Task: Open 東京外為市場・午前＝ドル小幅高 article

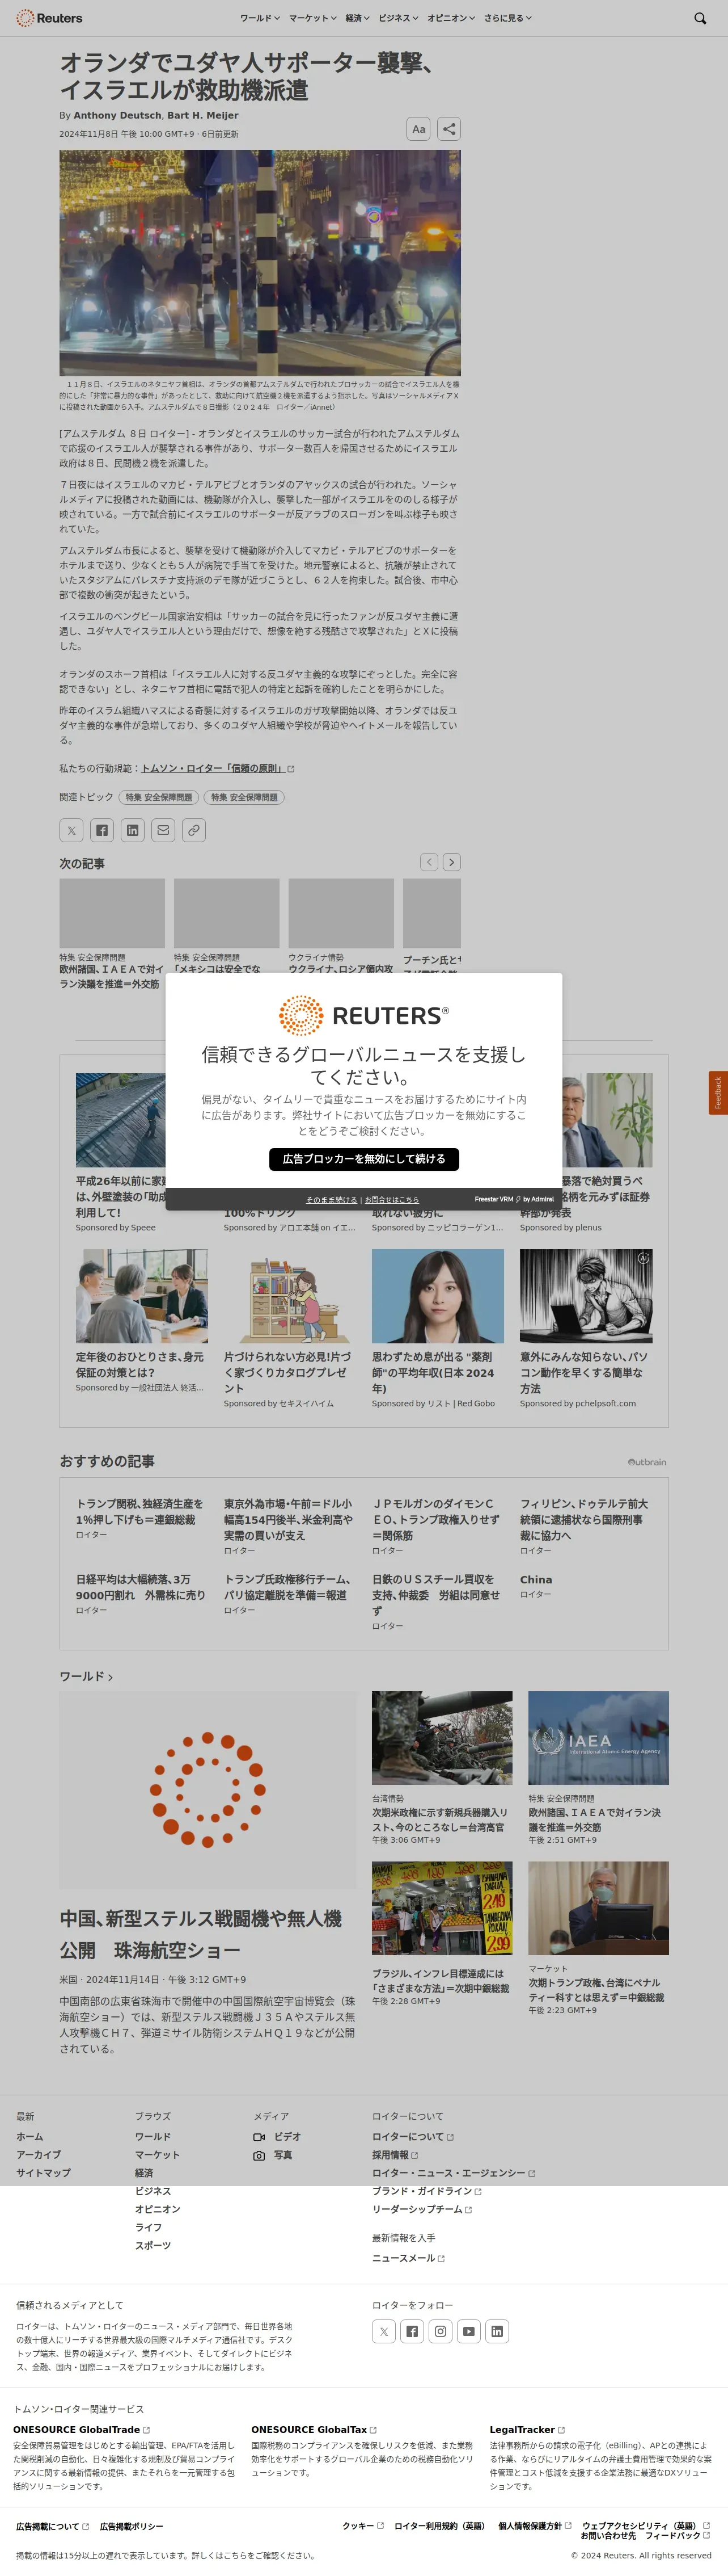Action: point(287,1519)
